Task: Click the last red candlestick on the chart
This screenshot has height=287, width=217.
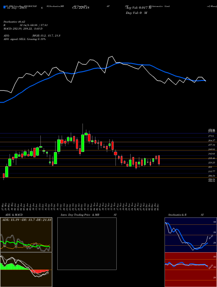Action: pyautogui.click(x=159, y=160)
